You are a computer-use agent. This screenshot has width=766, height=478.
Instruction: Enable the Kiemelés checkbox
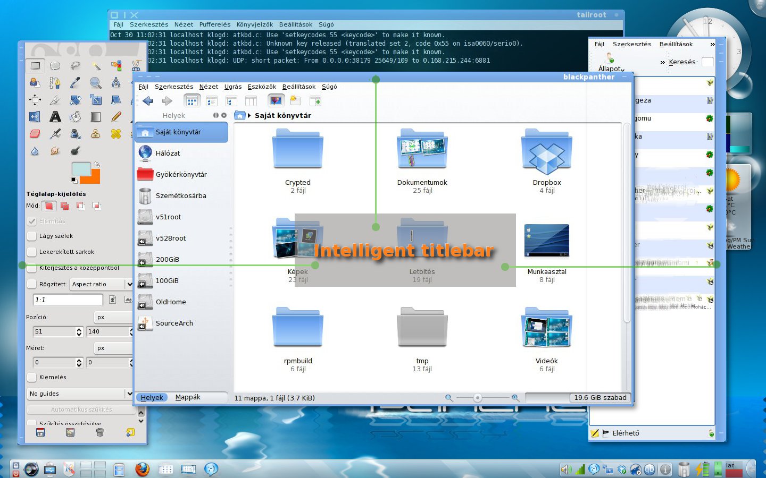pyautogui.click(x=32, y=377)
